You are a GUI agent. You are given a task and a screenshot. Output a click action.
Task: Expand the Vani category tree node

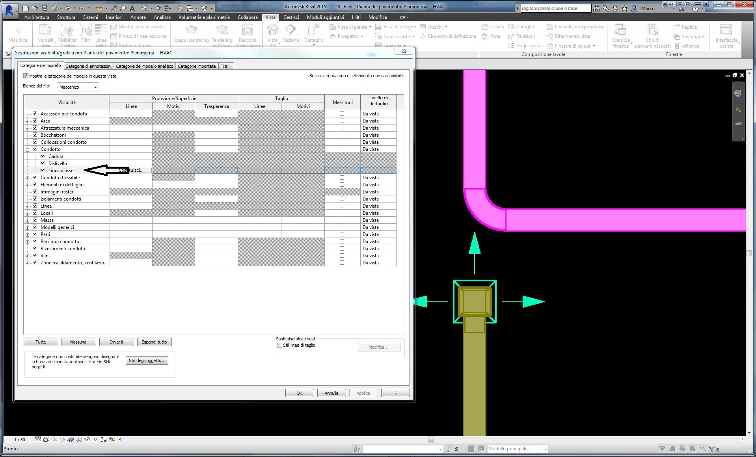28,256
